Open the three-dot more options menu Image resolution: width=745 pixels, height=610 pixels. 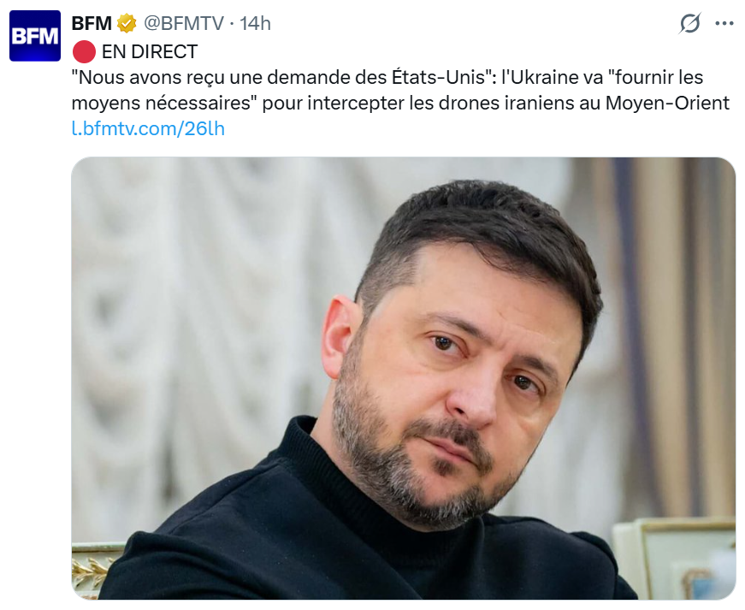[724, 23]
